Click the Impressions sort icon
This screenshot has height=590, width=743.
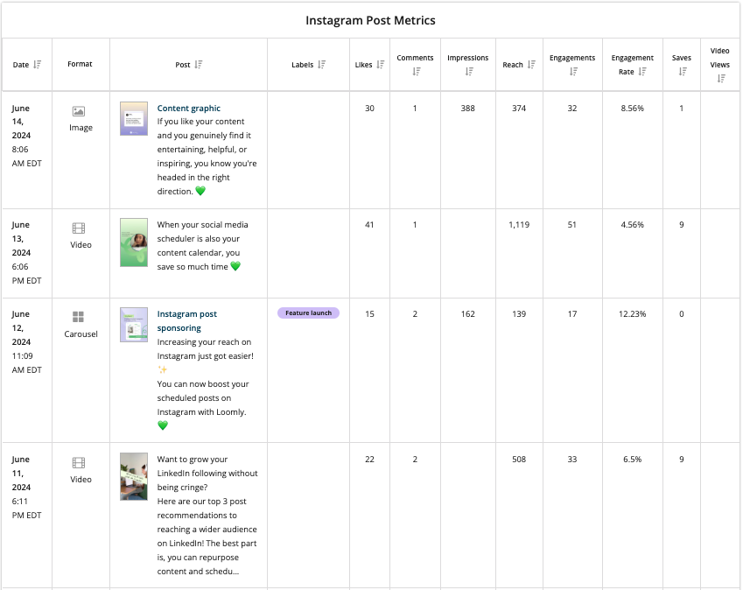click(467, 72)
